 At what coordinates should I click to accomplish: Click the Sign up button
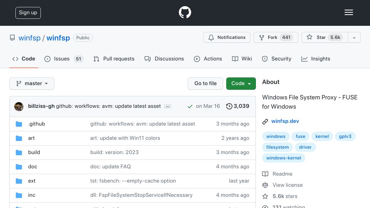(x=28, y=13)
